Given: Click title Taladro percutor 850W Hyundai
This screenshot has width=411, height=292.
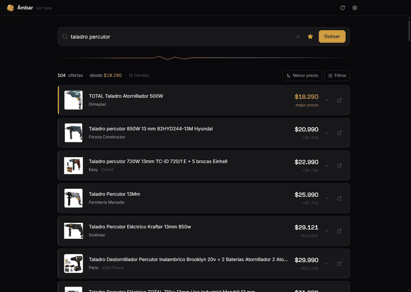Looking at the screenshot, I should pyautogui.click(x=151, y=129).
